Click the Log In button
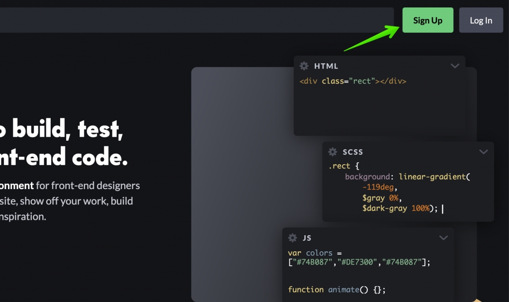This screenshot has height=302, width=509. pyautogui.click(x=481, y=20)
